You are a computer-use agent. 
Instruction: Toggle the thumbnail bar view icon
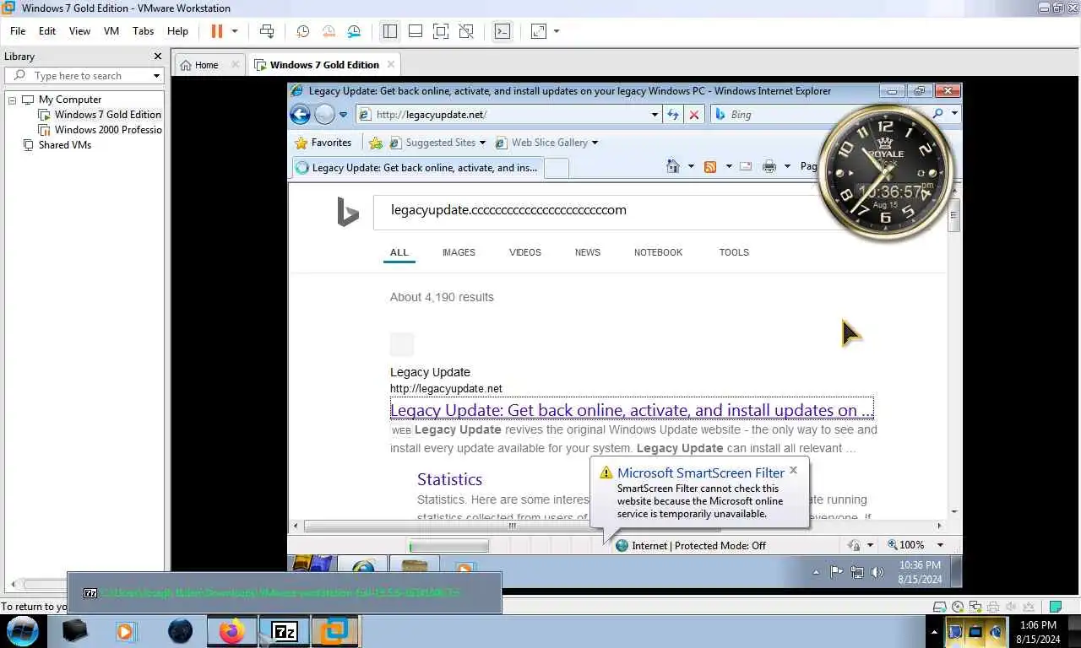(415, 31)
